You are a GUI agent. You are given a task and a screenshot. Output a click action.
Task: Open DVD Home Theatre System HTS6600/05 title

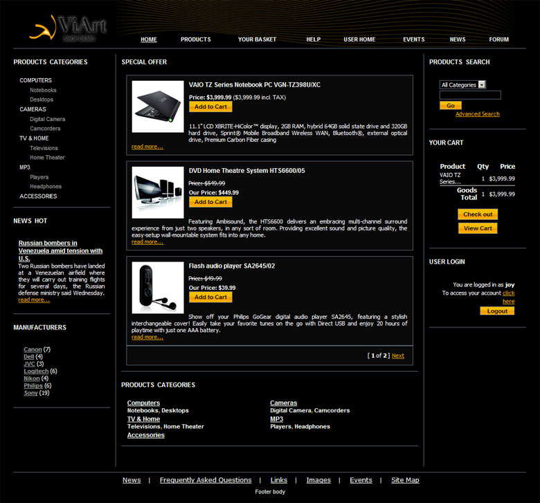(246, 170)
